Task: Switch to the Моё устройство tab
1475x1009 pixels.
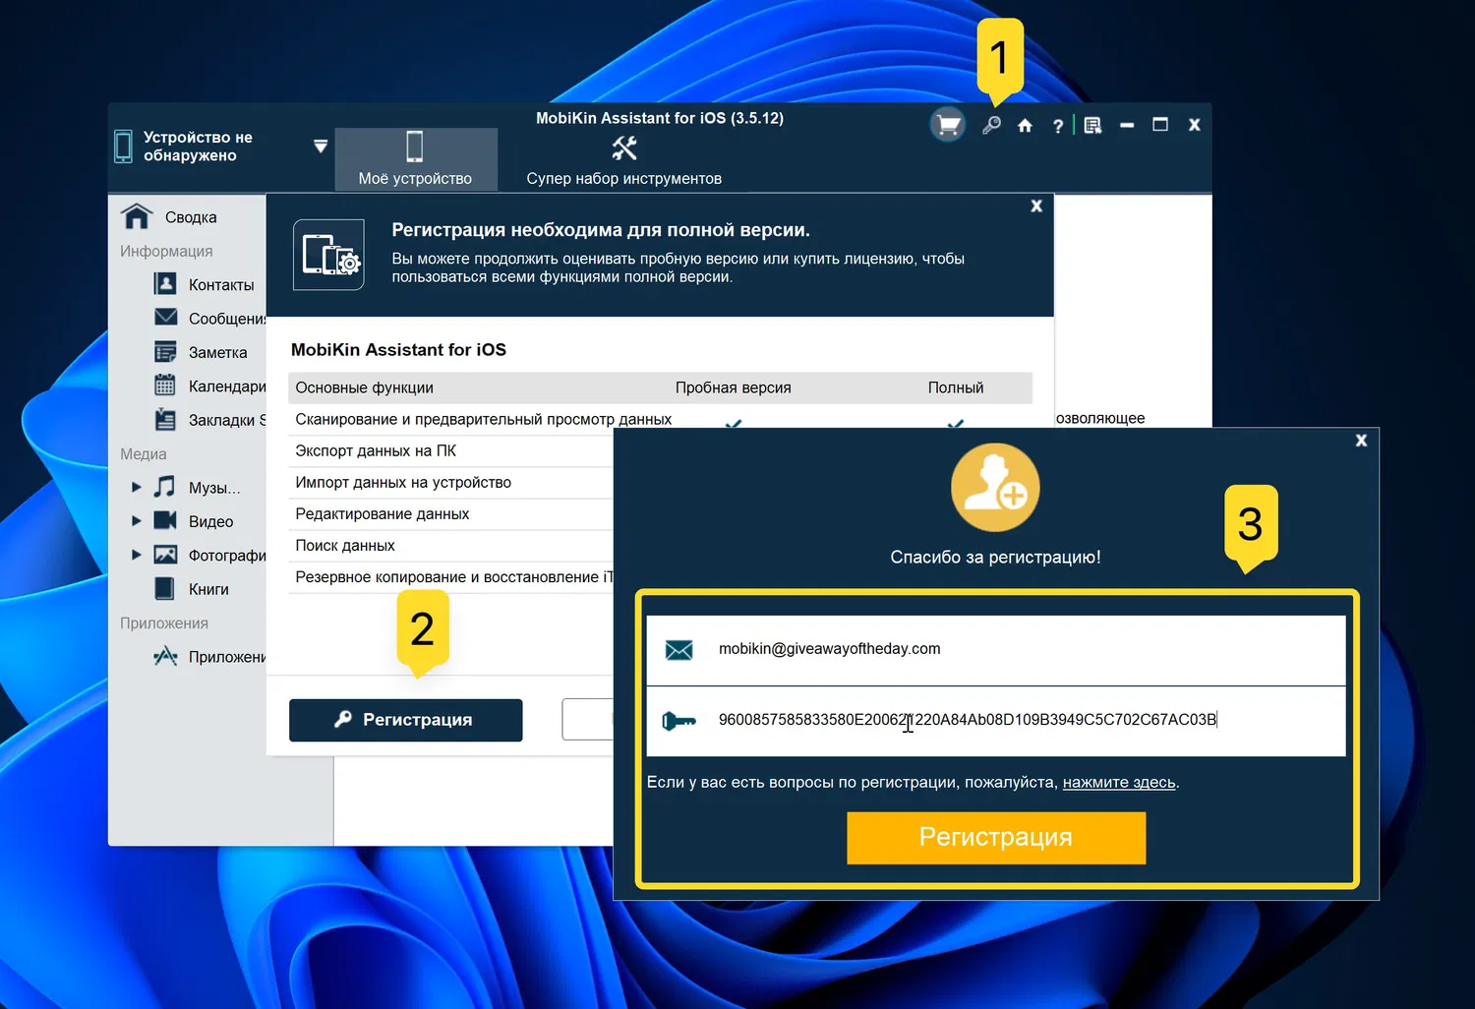Action: [415, 159]
